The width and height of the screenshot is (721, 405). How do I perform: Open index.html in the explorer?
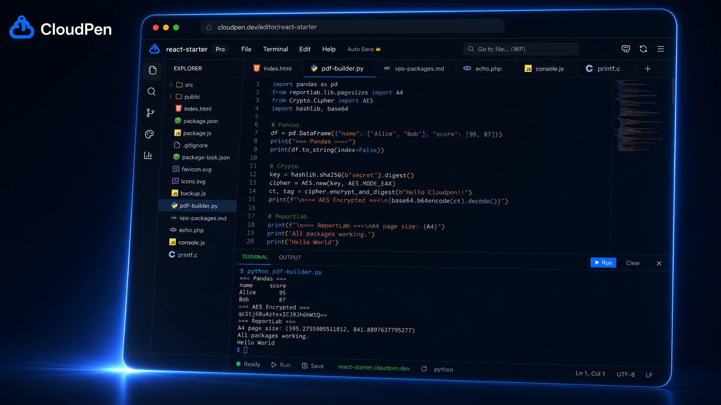tap(193, 109)
